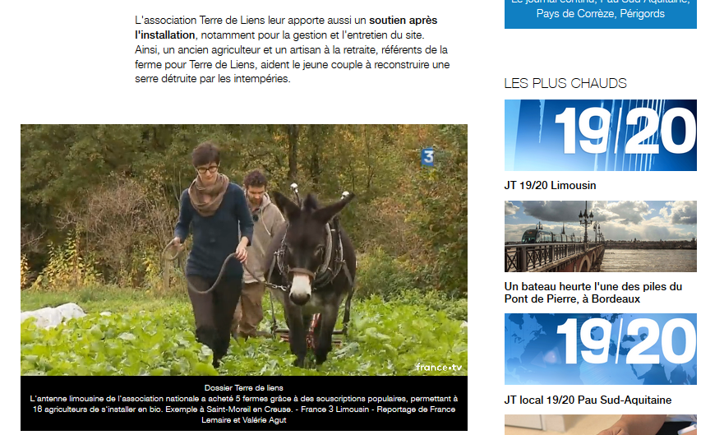This screenshot has width=724, height=435.
Task: Click the Dossier Terre de liens caption title
Action: [x=244, y=388]
